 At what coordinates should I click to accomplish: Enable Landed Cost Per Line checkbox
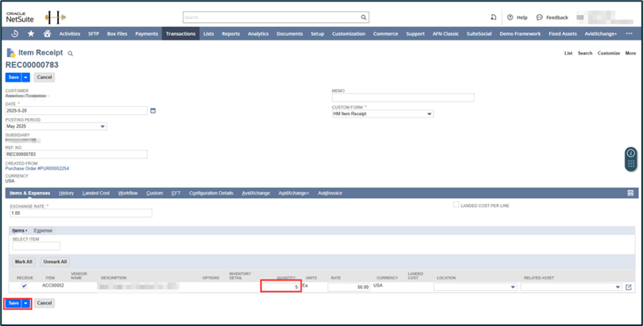[456, 205]
